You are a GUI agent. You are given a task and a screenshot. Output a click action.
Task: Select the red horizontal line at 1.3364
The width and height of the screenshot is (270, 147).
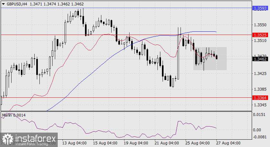point(126,97)
